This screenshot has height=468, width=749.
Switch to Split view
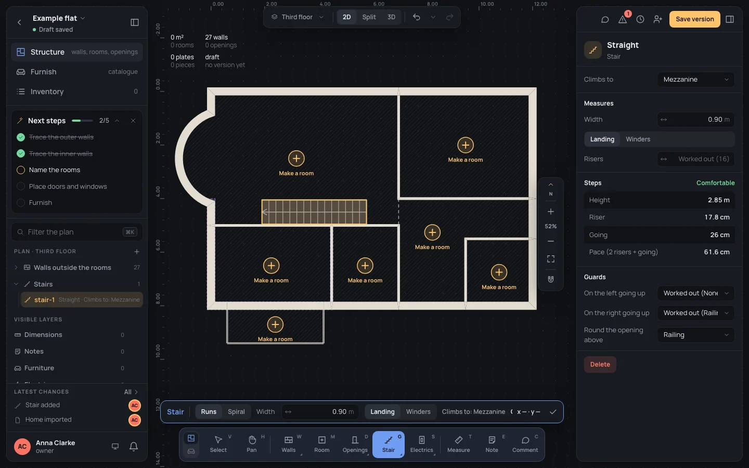point(369,17)
